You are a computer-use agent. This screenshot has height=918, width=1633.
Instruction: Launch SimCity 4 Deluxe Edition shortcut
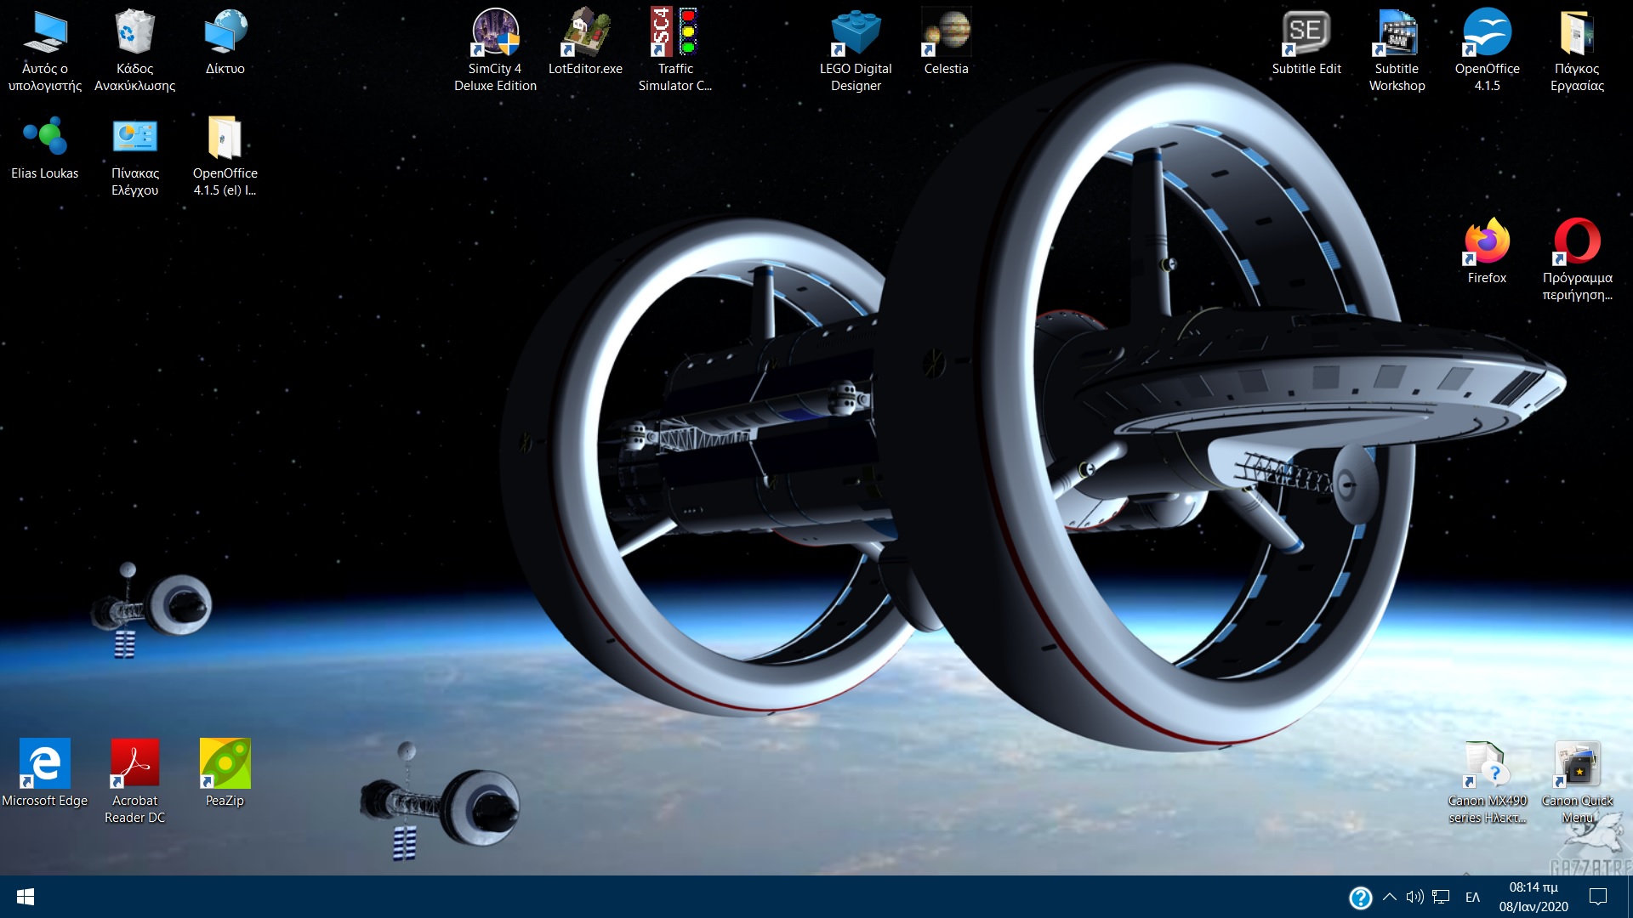click(495, 49)
